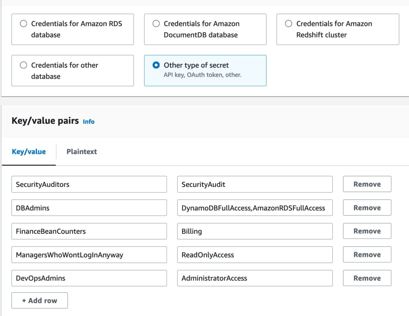The image size is (409, 316).
Task: Select Credentials for Amazon RDS database option
Action: click(x=24, y=24)
